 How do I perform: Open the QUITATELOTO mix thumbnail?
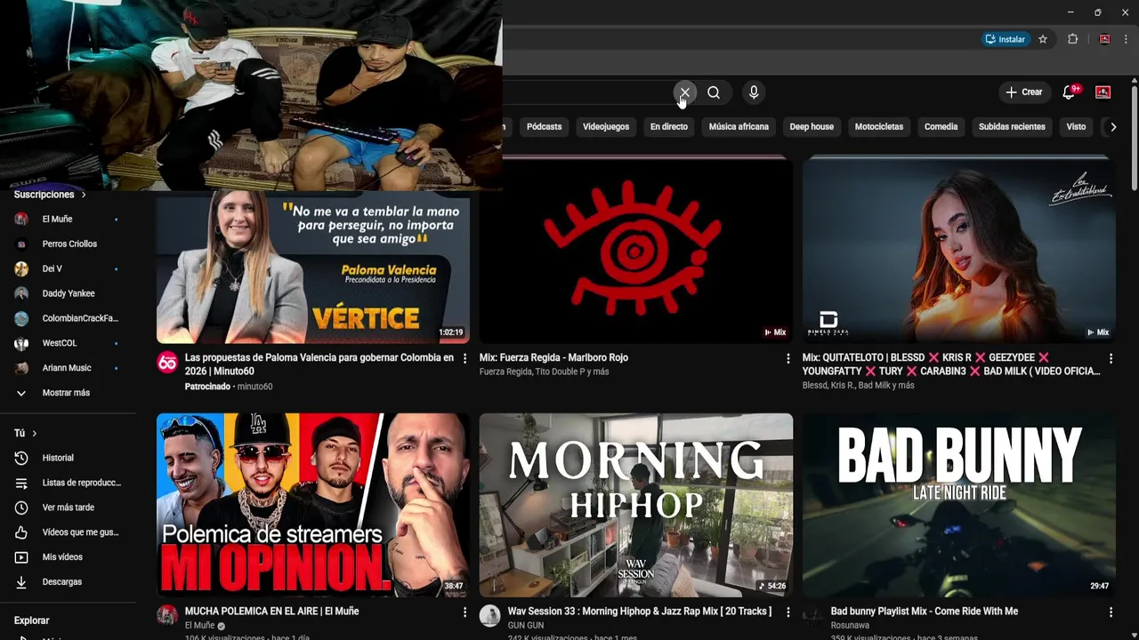point(959,250)
